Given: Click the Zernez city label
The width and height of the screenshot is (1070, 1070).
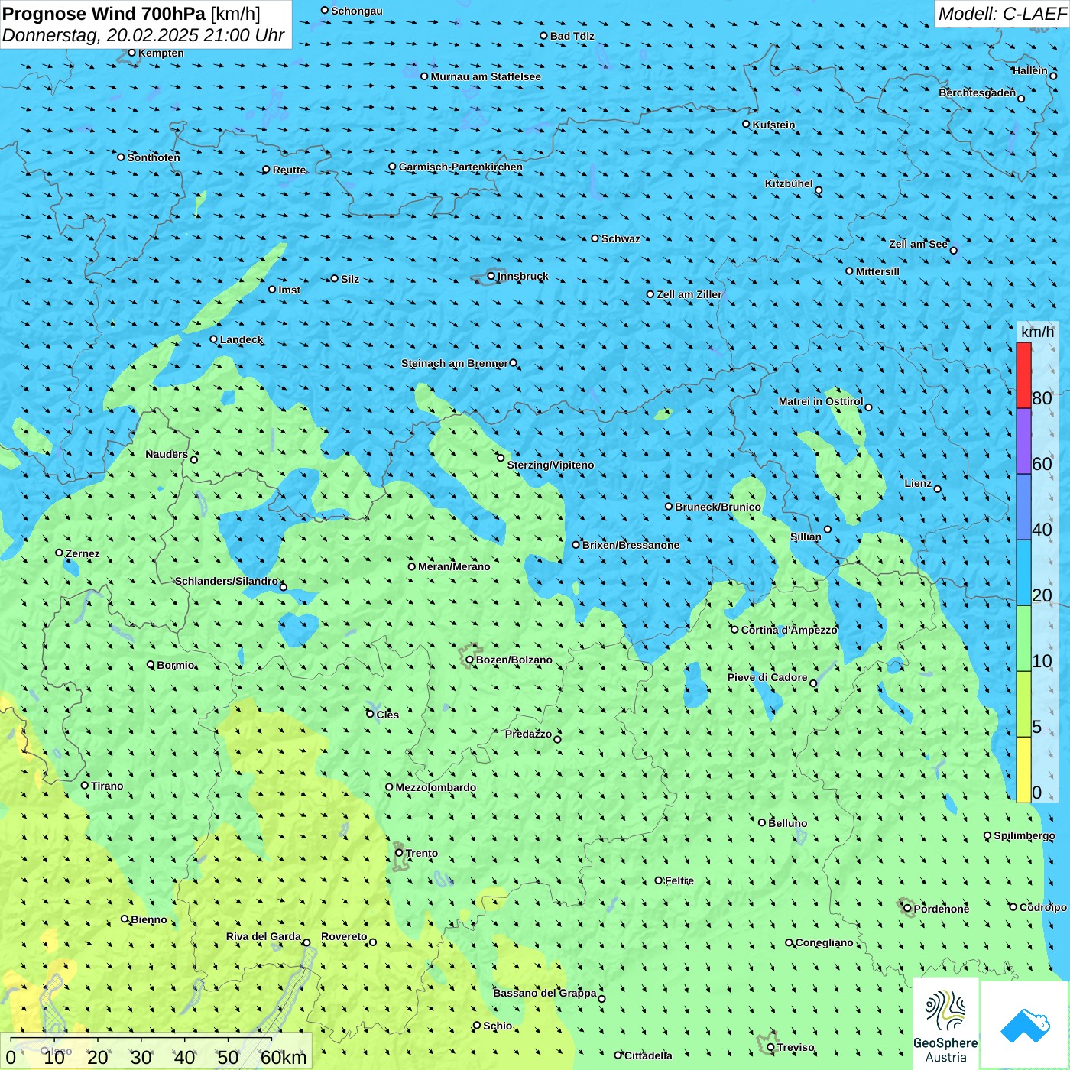Looking at the screenshot, I should 83,553.
